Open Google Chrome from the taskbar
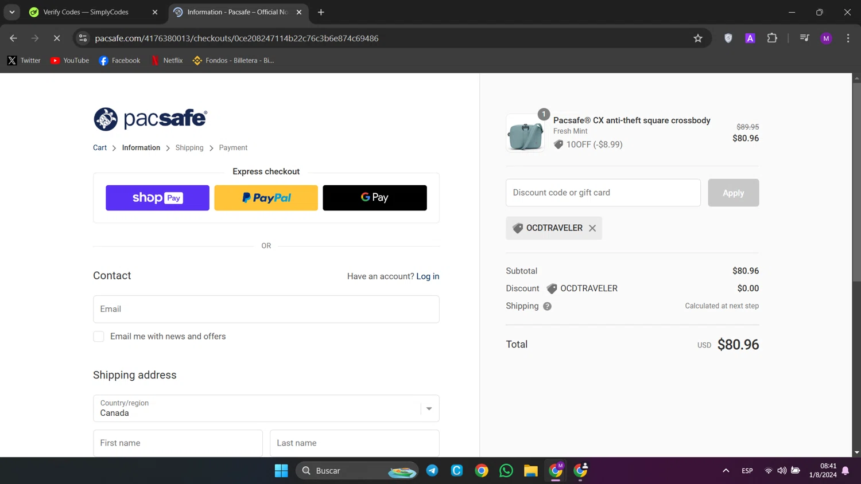The height and width of the screenshot is (484, 861). tap(482, 471)
